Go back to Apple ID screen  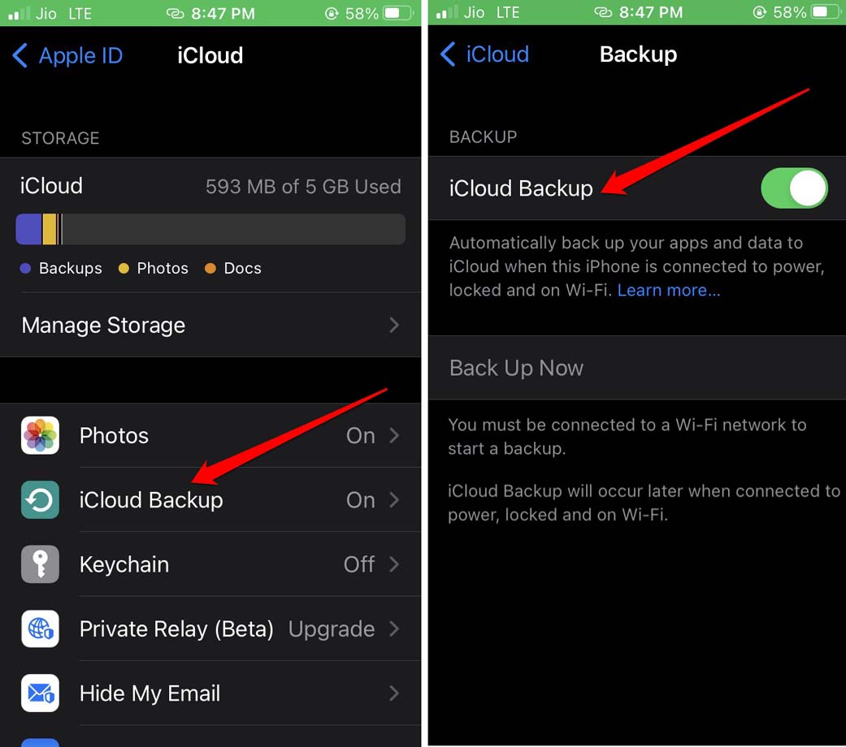[x=67, y=55]
